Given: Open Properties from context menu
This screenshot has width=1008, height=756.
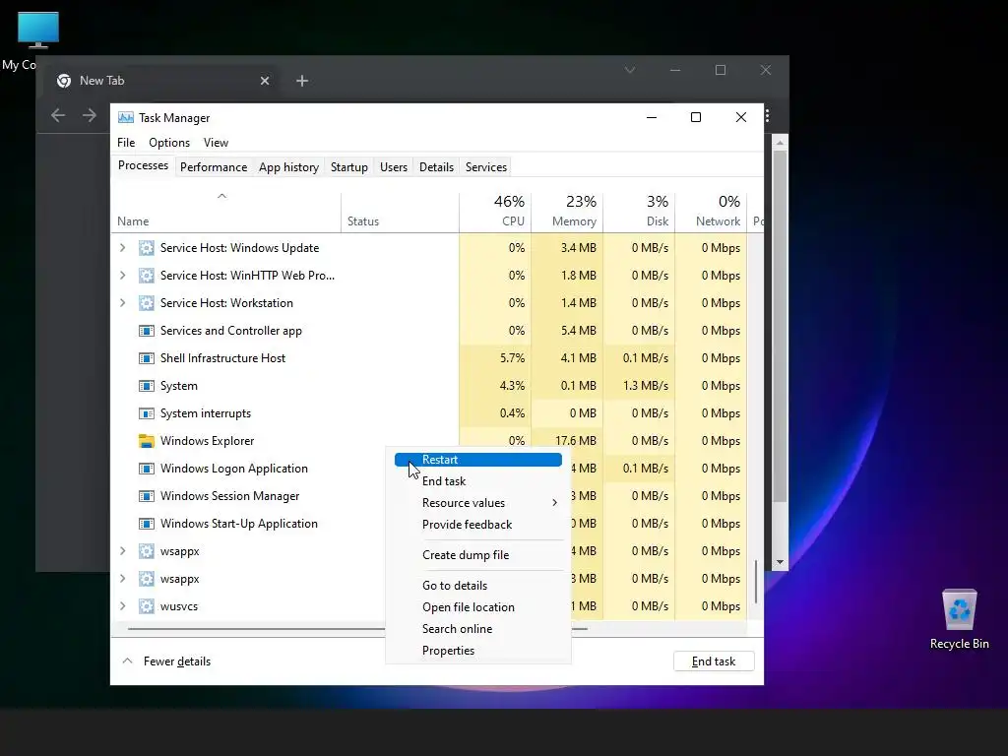Looking at the screenshot, I should click(x=478, y=652).
